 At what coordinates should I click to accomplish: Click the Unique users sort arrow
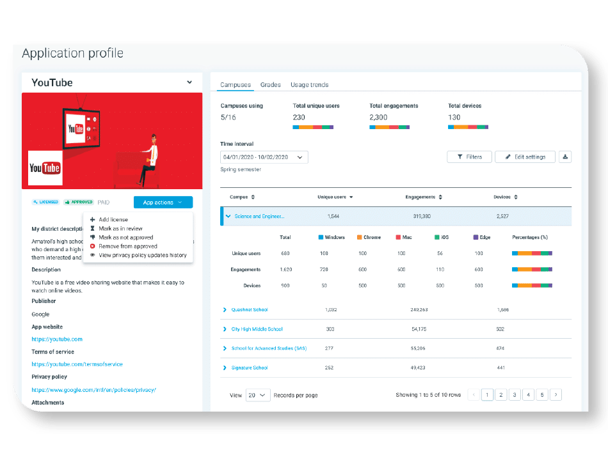click(351, 197)
